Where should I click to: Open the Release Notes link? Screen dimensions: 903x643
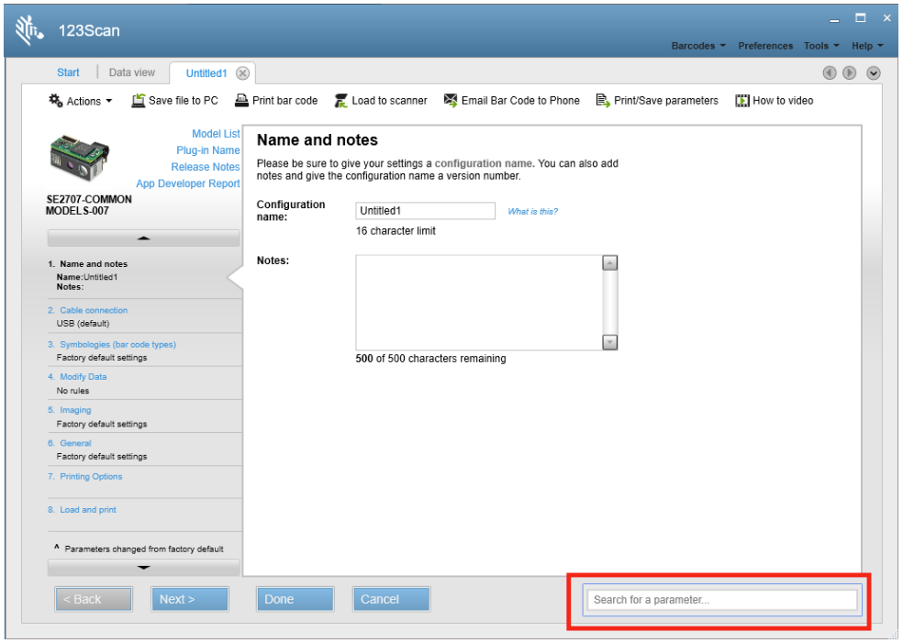point(205,167)
